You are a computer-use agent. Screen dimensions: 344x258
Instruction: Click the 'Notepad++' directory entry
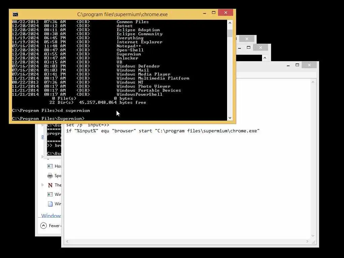(x=129, y=46)
